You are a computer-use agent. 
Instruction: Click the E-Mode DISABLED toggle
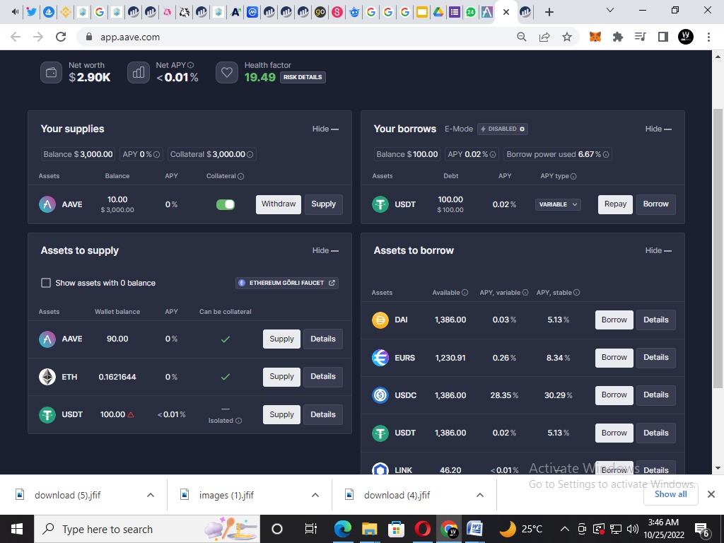(502, 129)
